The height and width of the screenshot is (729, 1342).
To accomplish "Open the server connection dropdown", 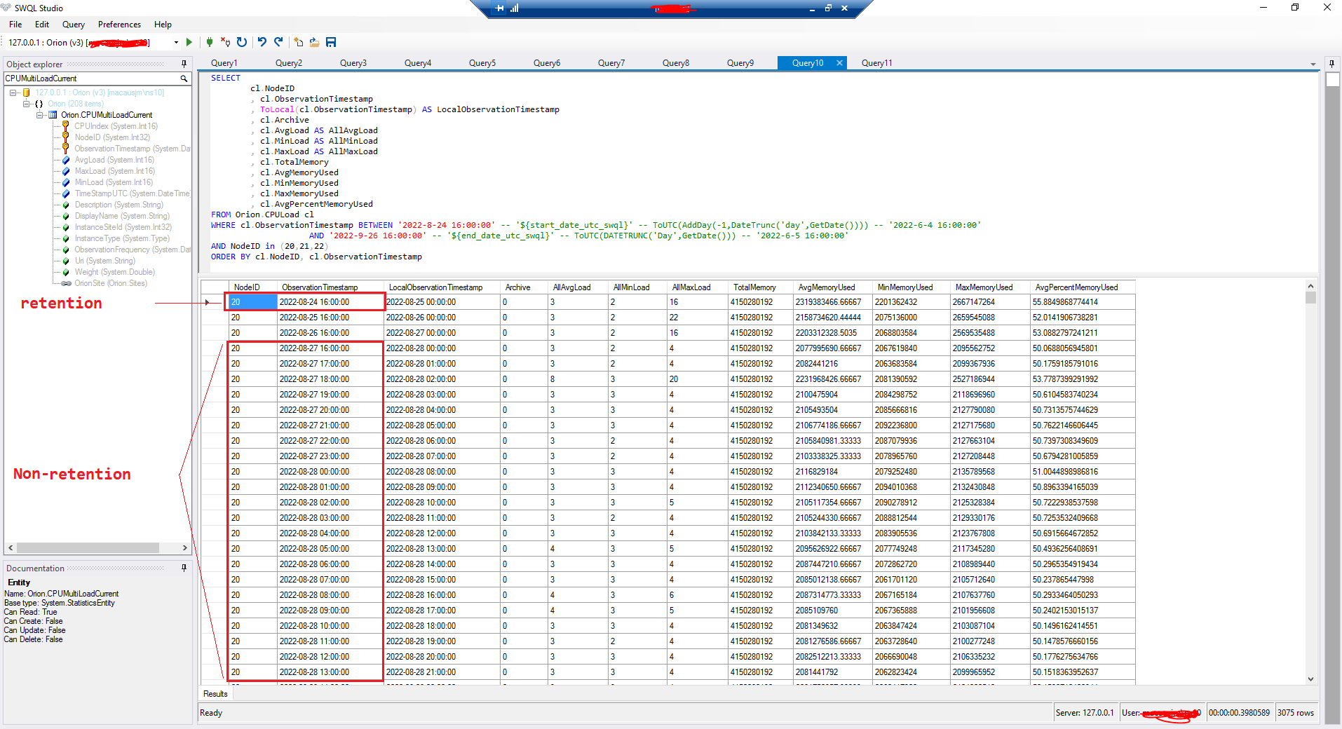I will pyautogui.click(x=176, y=43).
